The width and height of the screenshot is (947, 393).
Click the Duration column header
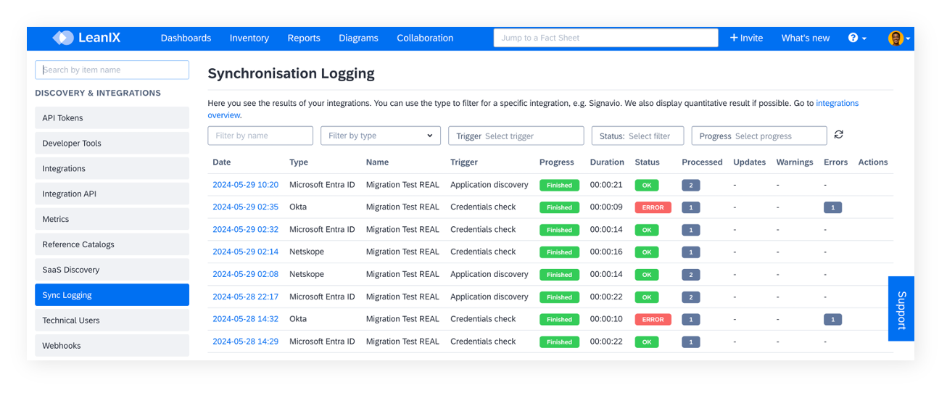click(607, 162)
